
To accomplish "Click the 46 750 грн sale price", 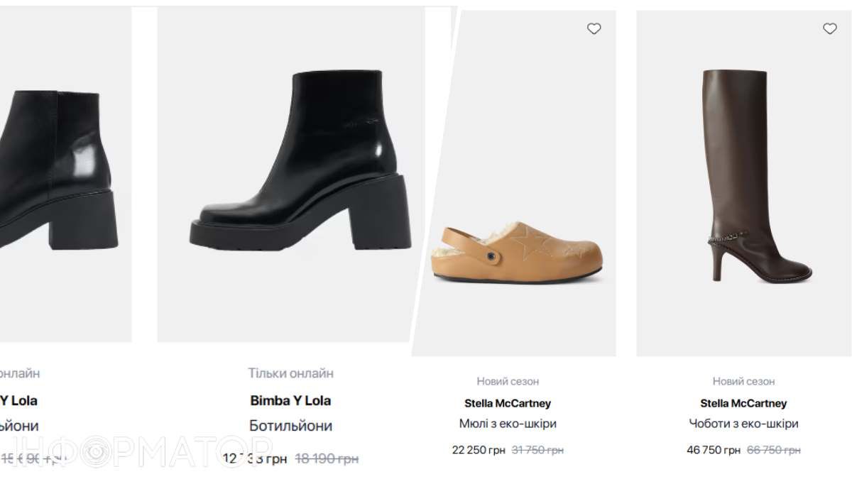I will (x=714, y=450).
